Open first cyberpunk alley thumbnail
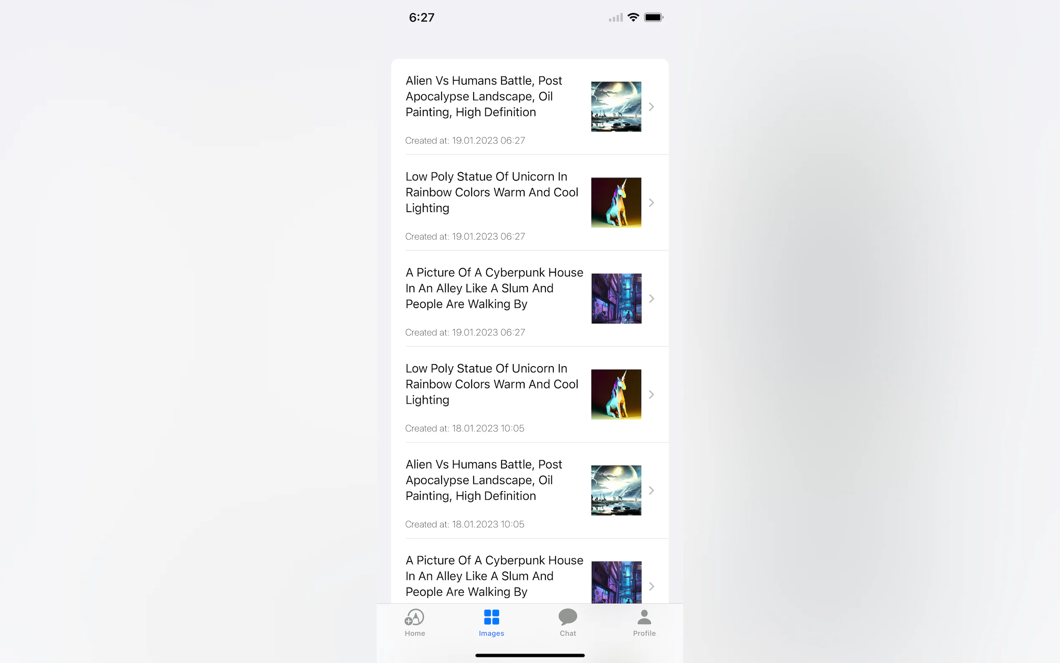1060x663 pixels. tap(616, 299)
